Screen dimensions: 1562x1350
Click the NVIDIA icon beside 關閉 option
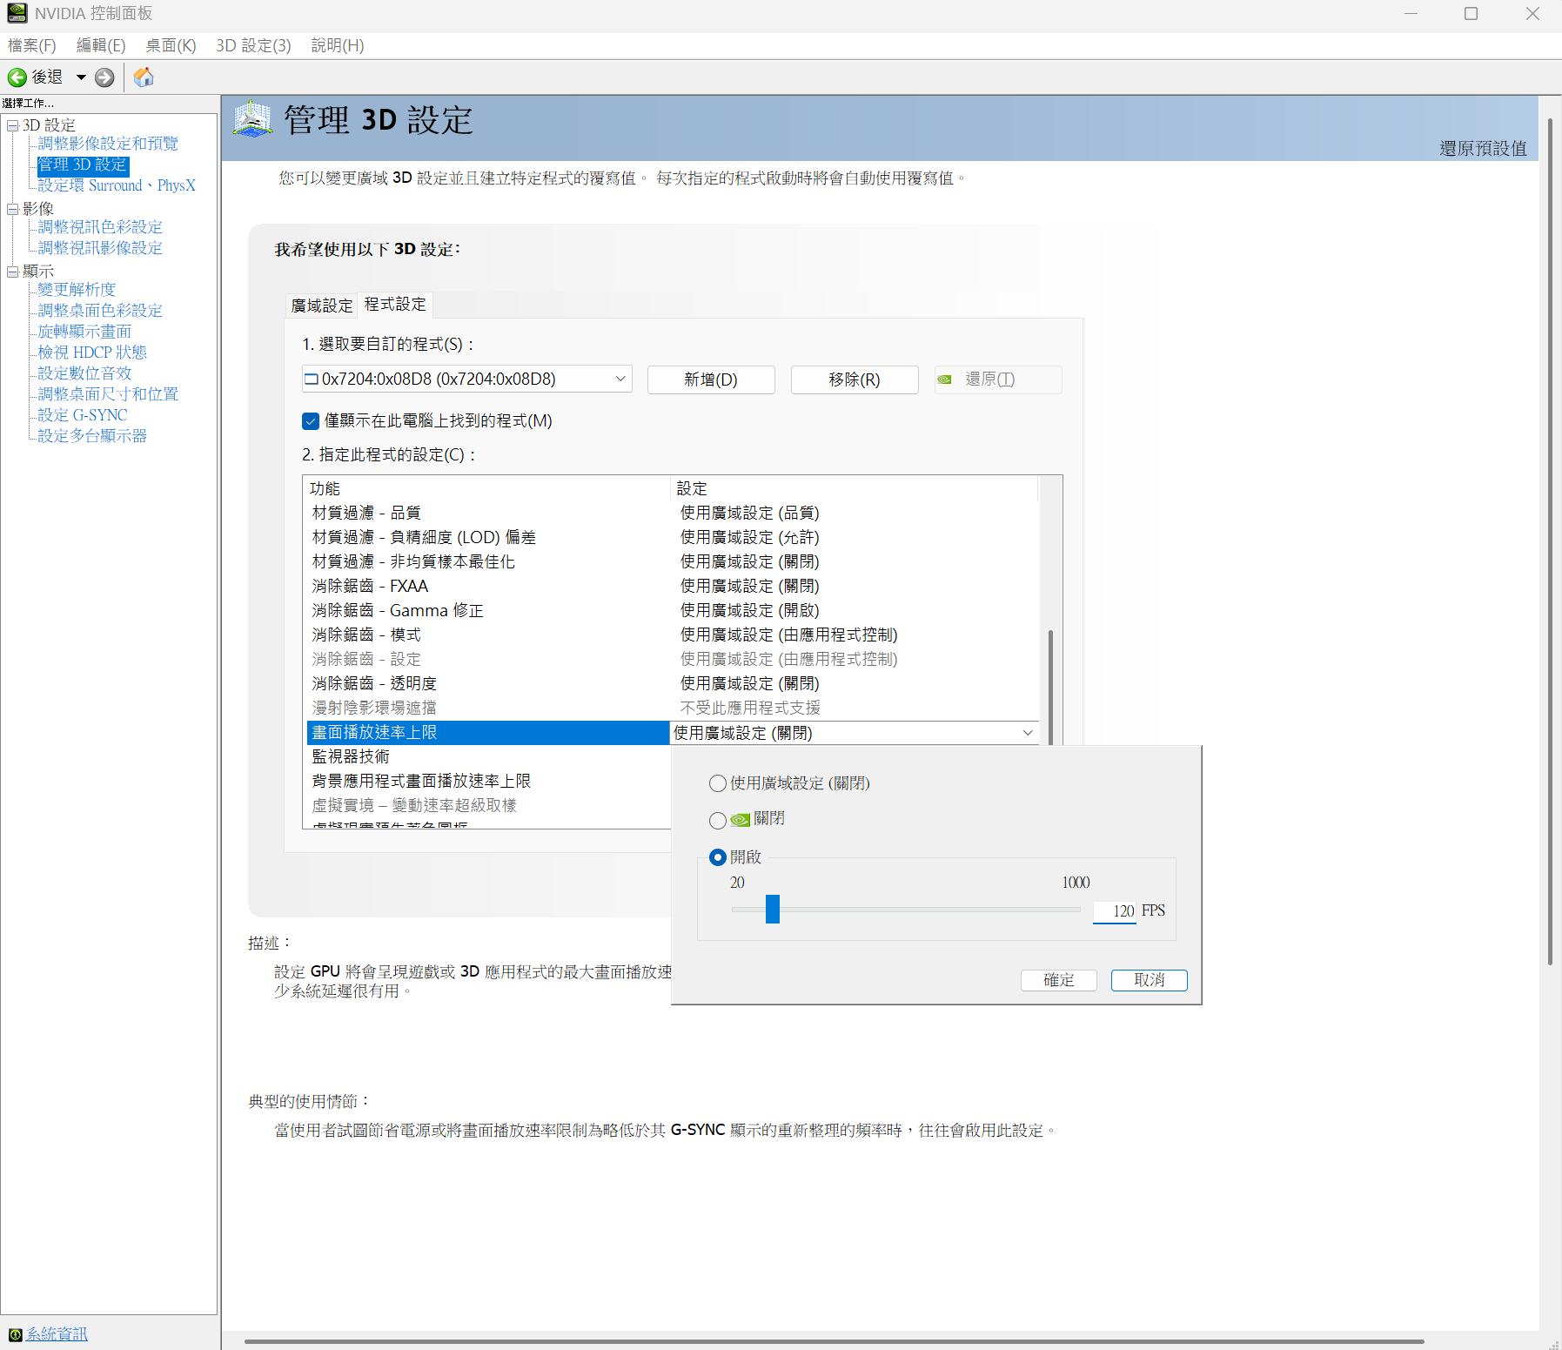click(741, 820)
